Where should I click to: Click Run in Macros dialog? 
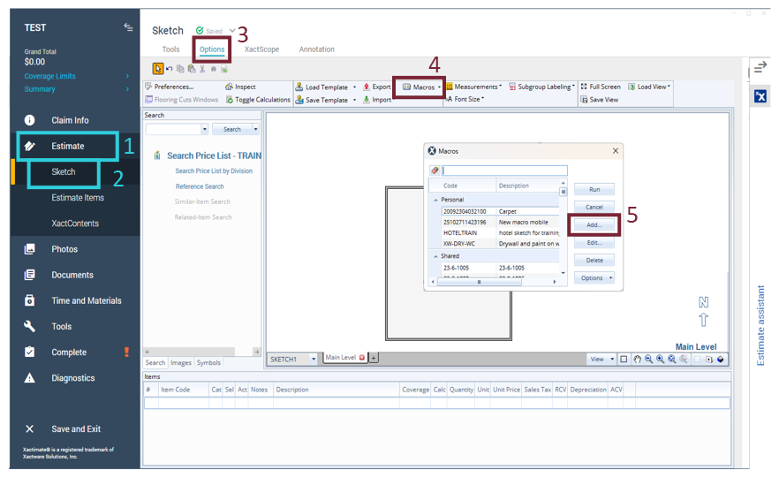(594, 189)
